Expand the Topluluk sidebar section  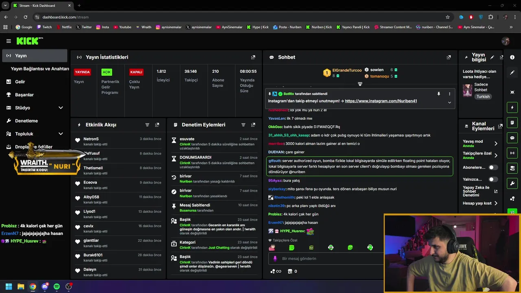61,134
